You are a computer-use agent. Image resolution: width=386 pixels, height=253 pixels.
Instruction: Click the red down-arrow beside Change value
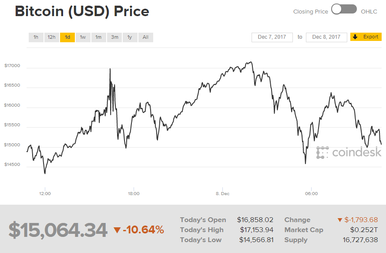(x=340, y=220)
